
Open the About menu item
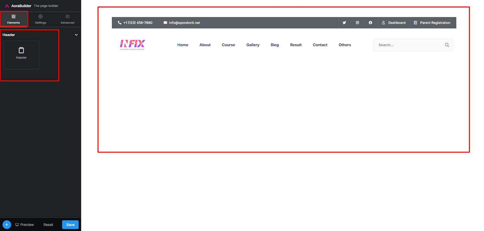(x=205, y=45)
